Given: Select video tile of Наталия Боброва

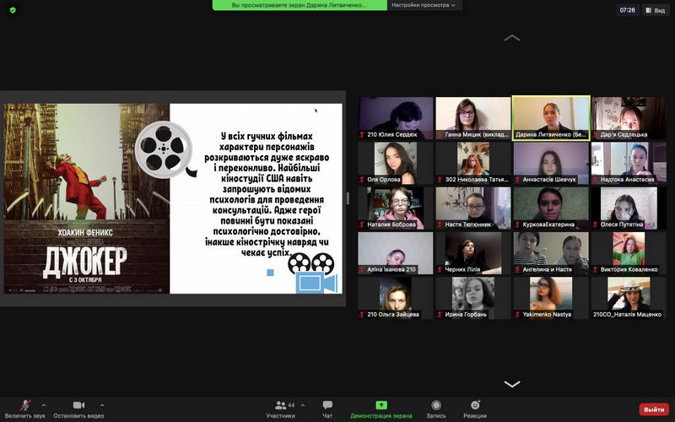Looking at the screenshot, I should (396, 208).
